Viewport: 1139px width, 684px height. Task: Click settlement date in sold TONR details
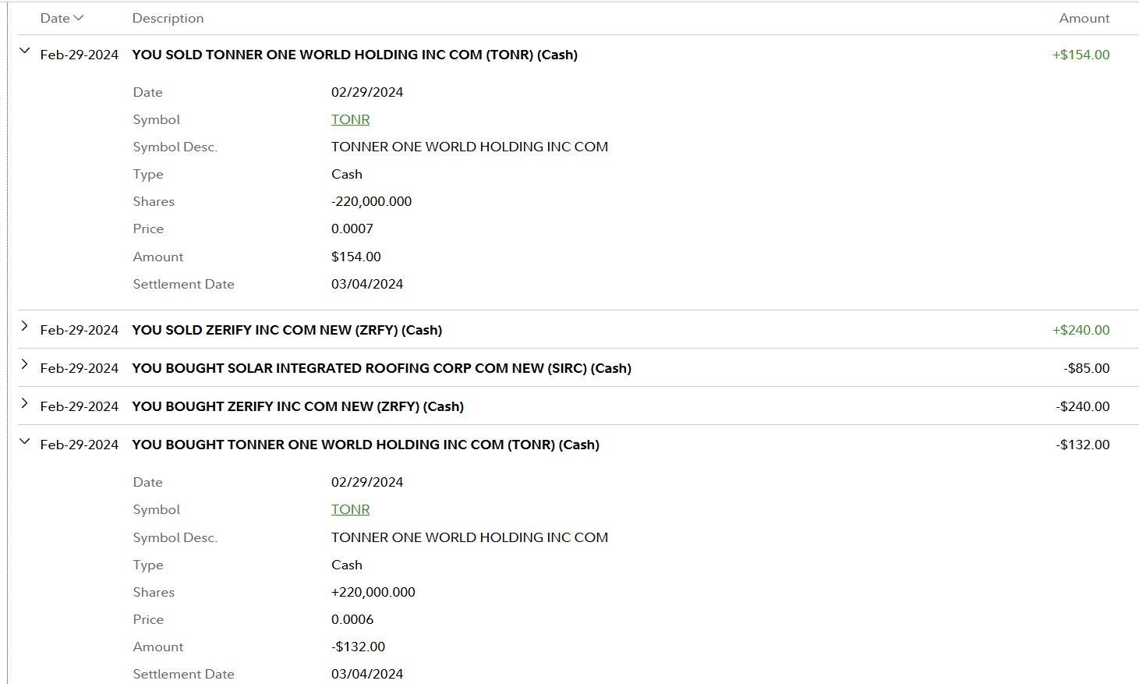[x=367, y=284]
